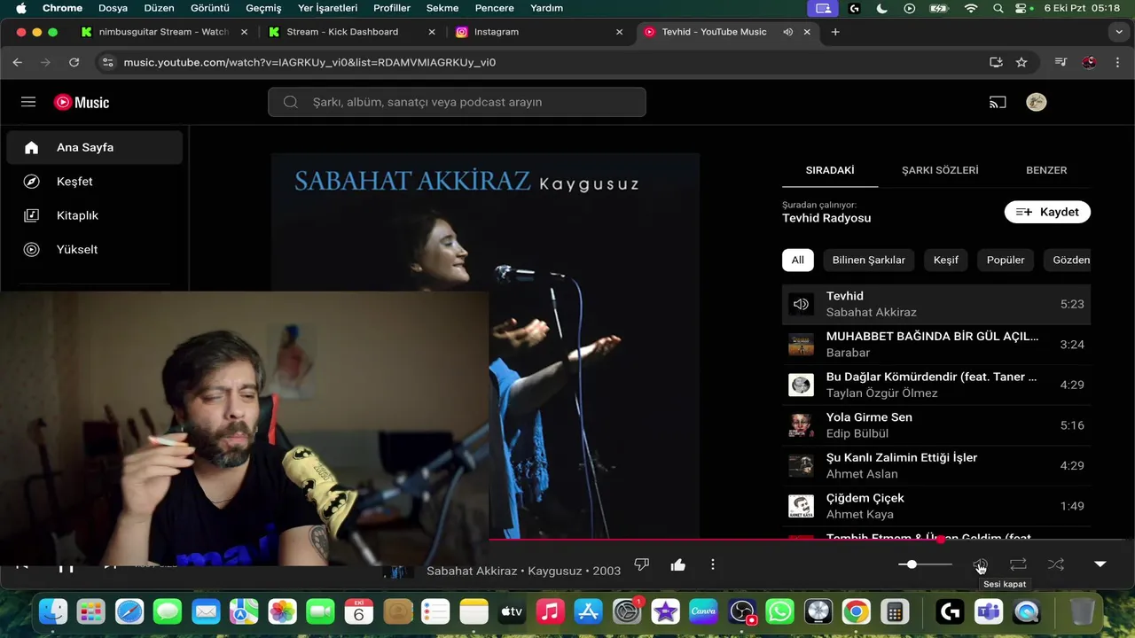Open the player three-dot options menu

713,564
